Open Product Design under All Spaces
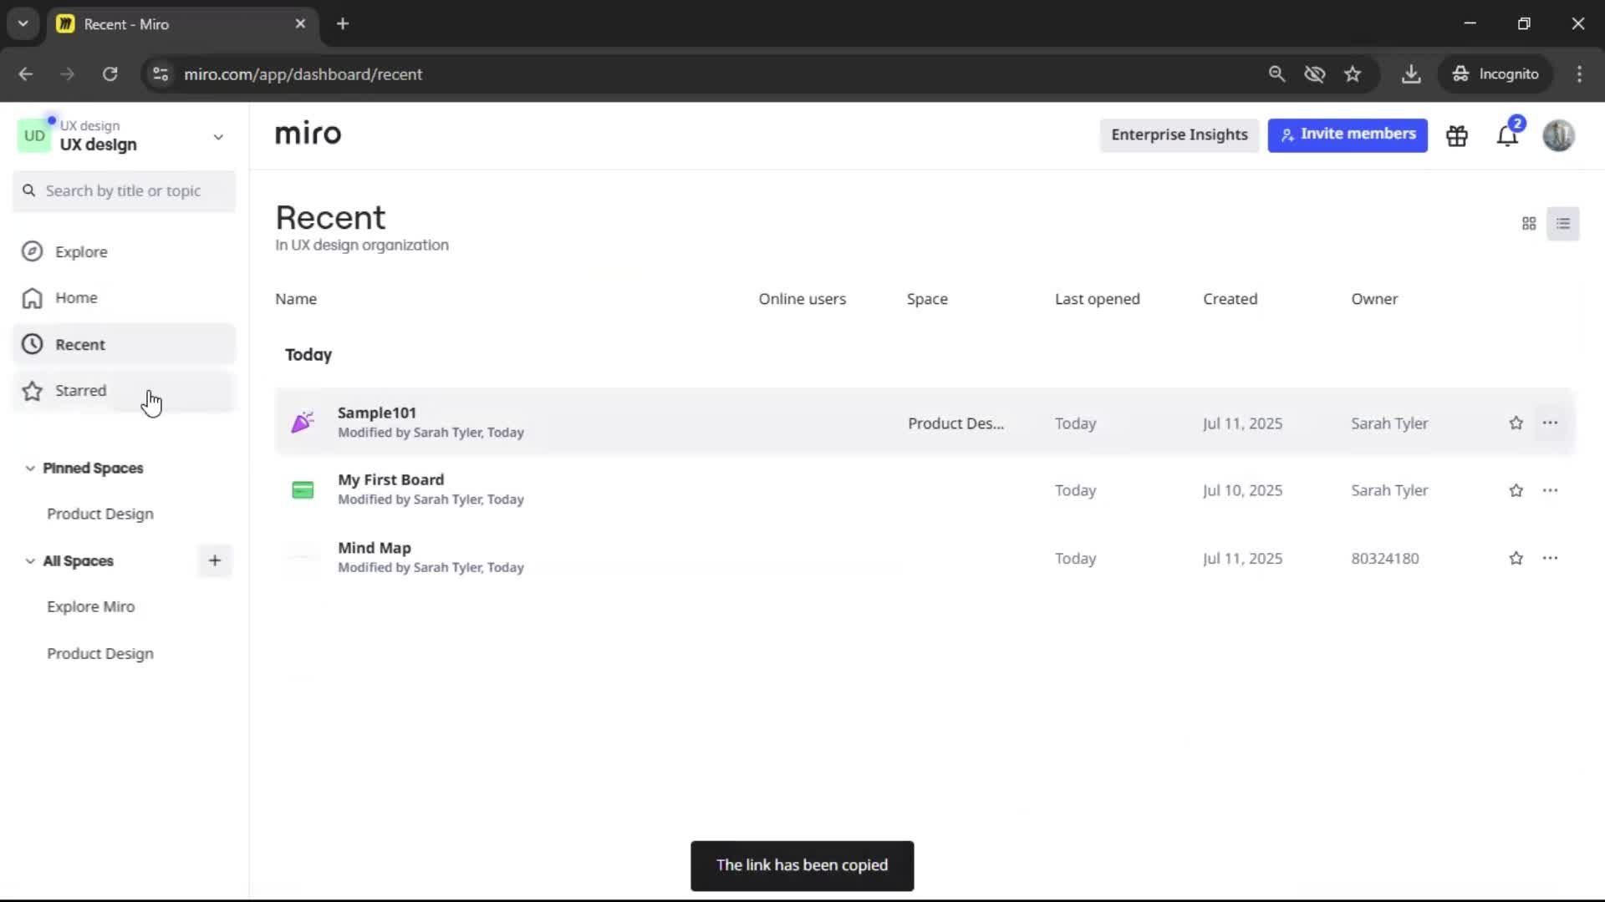1605x902 pixels. point(100,654)
